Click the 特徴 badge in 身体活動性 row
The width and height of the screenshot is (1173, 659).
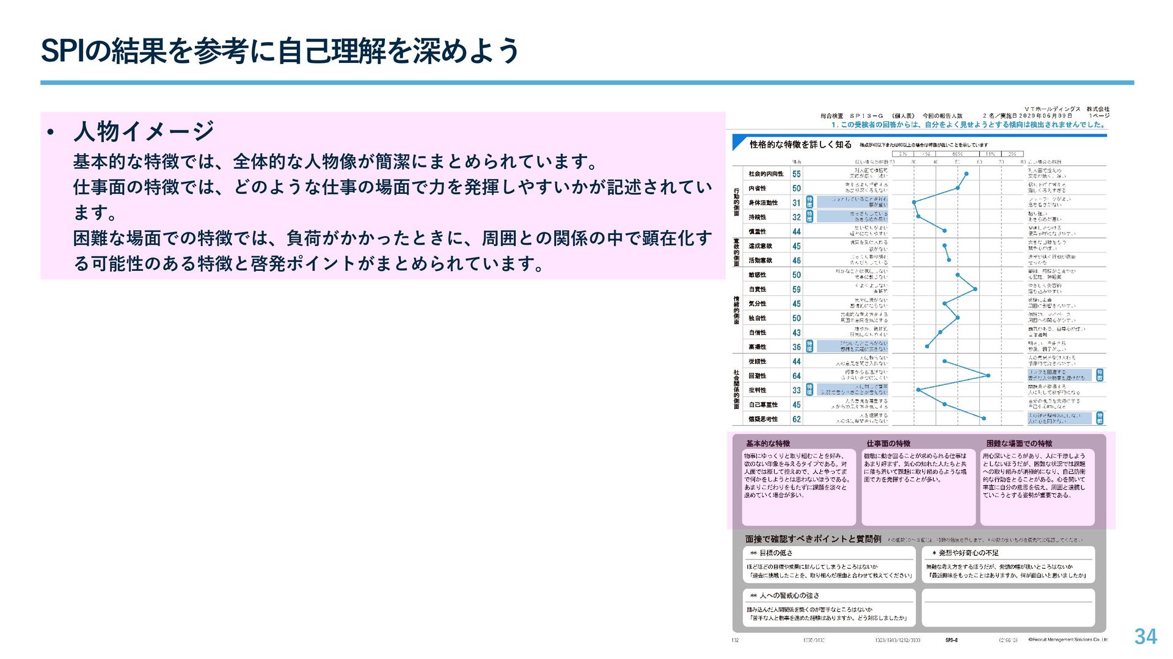coord(809,202)
